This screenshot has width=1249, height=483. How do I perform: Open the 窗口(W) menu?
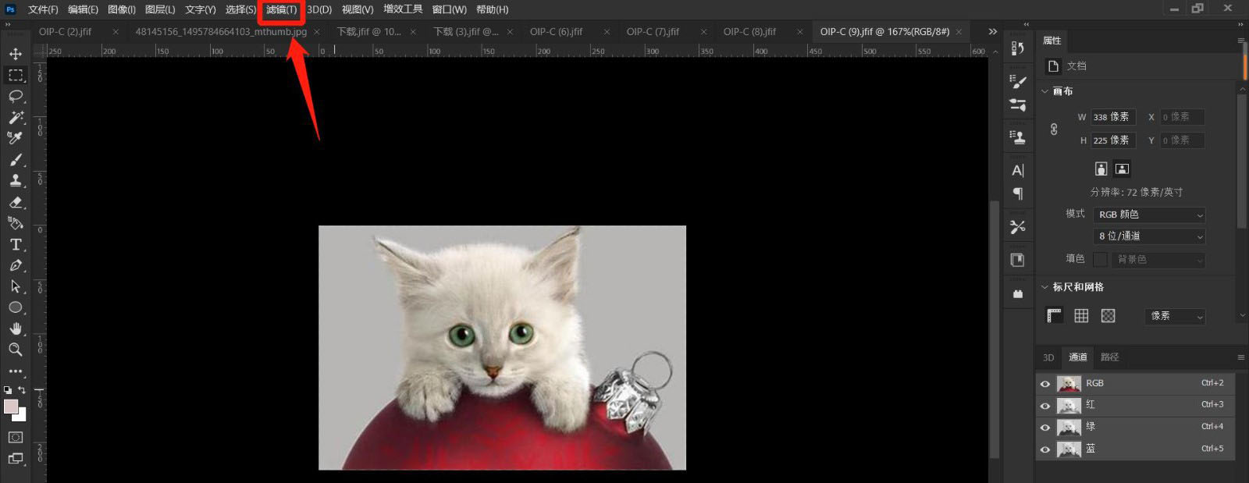pyautogui.click(x=449, y=9)
